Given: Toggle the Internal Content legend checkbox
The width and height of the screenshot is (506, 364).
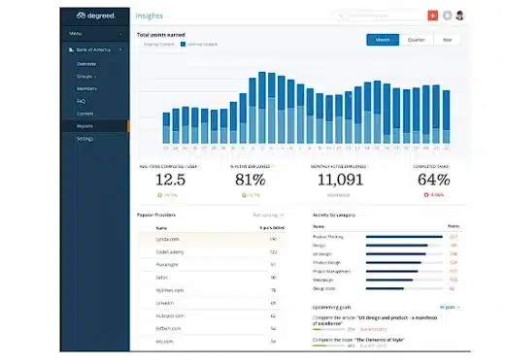Looking at the screenshot, I should click(x=183, y=44).
